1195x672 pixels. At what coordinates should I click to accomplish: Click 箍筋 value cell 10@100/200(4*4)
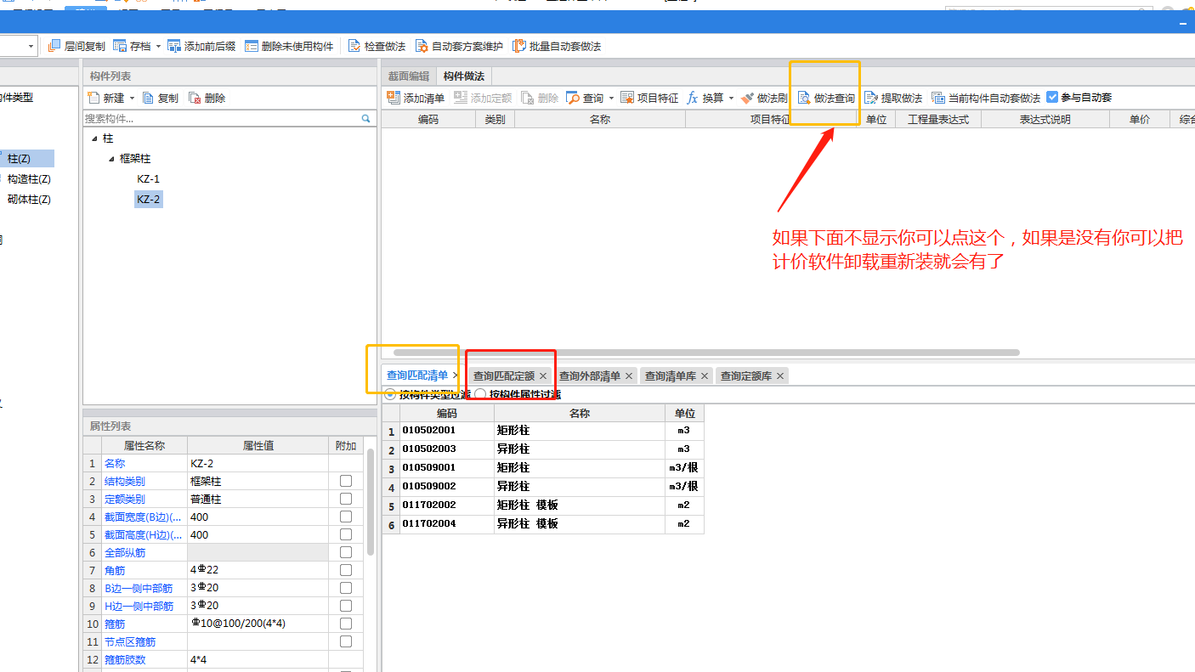[x=258, y=624]
